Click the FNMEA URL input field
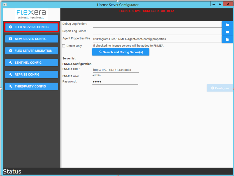This screenshot has width=234, height=176. [x=116, y=70]
